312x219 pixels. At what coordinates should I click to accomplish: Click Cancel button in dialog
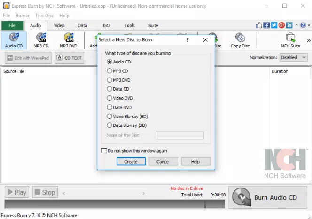point(163,162)
